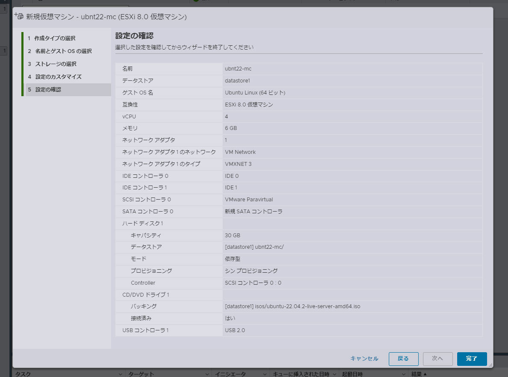Click the vCPU row label
Viewport: 508px width, 377px height.
[x=129, y=116]
